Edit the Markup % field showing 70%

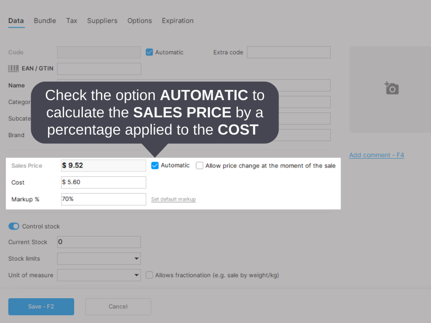click(x=103, y=199)
